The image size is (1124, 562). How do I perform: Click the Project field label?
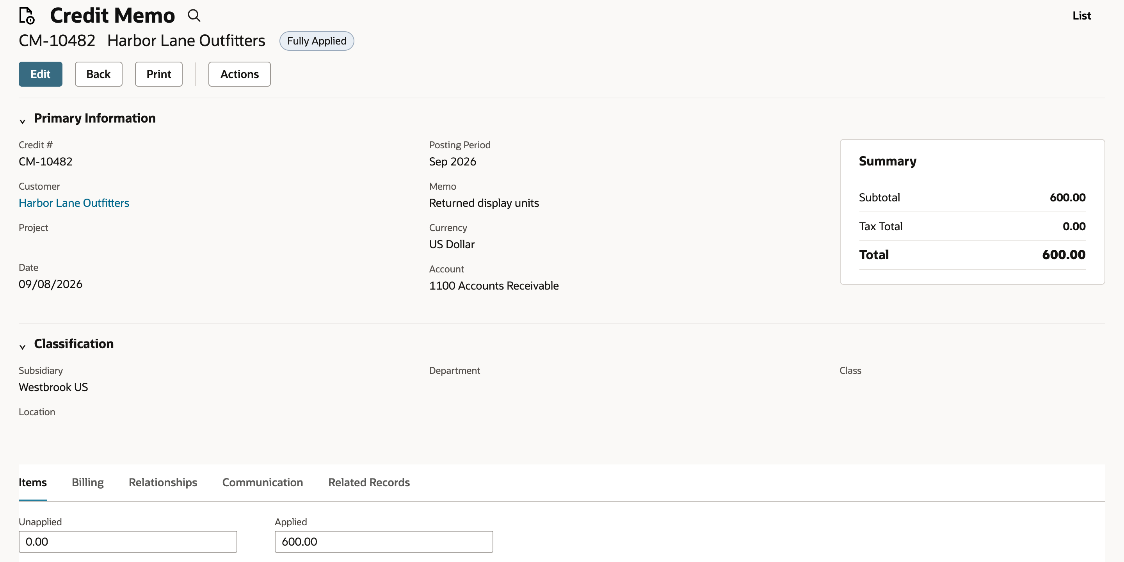(x=34, y=228)
